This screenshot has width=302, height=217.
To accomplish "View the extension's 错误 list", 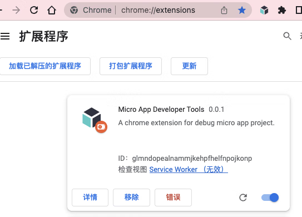I will [173, 198].
